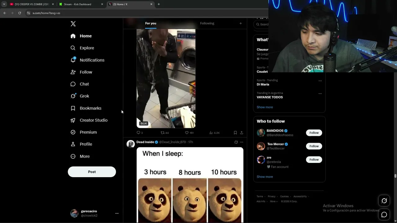The width and height of the screenshot is (397, 223).
Task: Open Profile from the navigation sidebar
Action: coord(81,144)
